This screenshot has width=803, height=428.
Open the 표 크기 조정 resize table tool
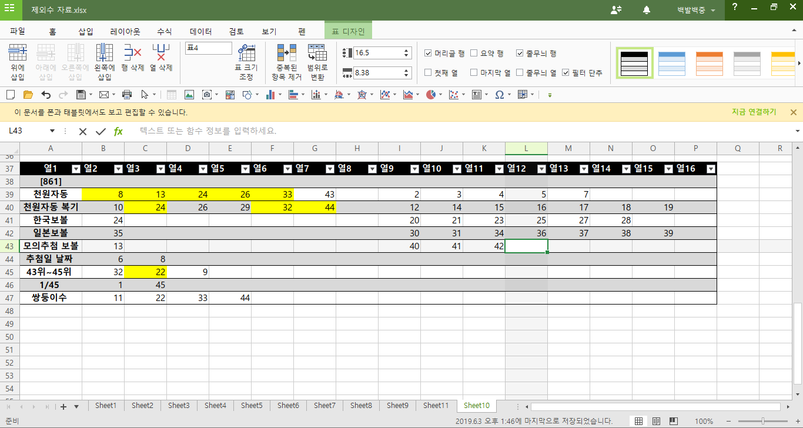coord(246,54)
